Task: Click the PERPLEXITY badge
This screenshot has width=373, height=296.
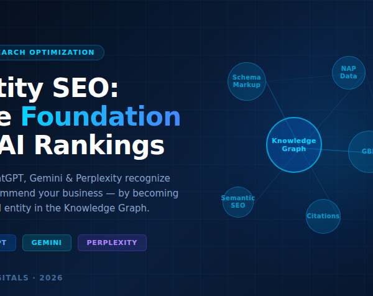Action: pos(112,243)
